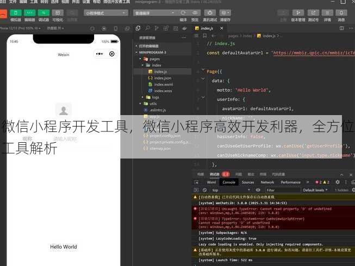Toggle the 可视化 visual panel button
This screenshot has height=266, width=355.
[58, 13]
